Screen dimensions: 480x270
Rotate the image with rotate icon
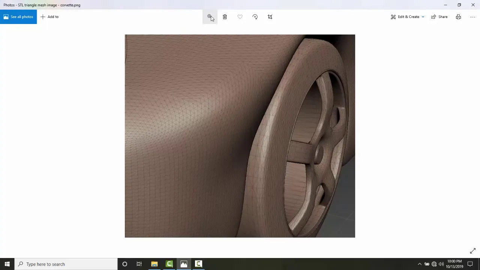pyautogui.click(x=255, y=16)
